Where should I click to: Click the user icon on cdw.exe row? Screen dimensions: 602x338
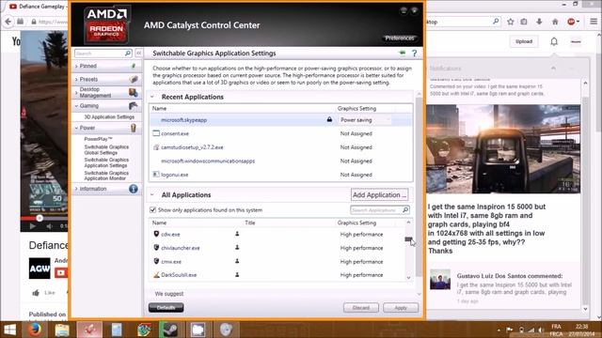[237, 234]
